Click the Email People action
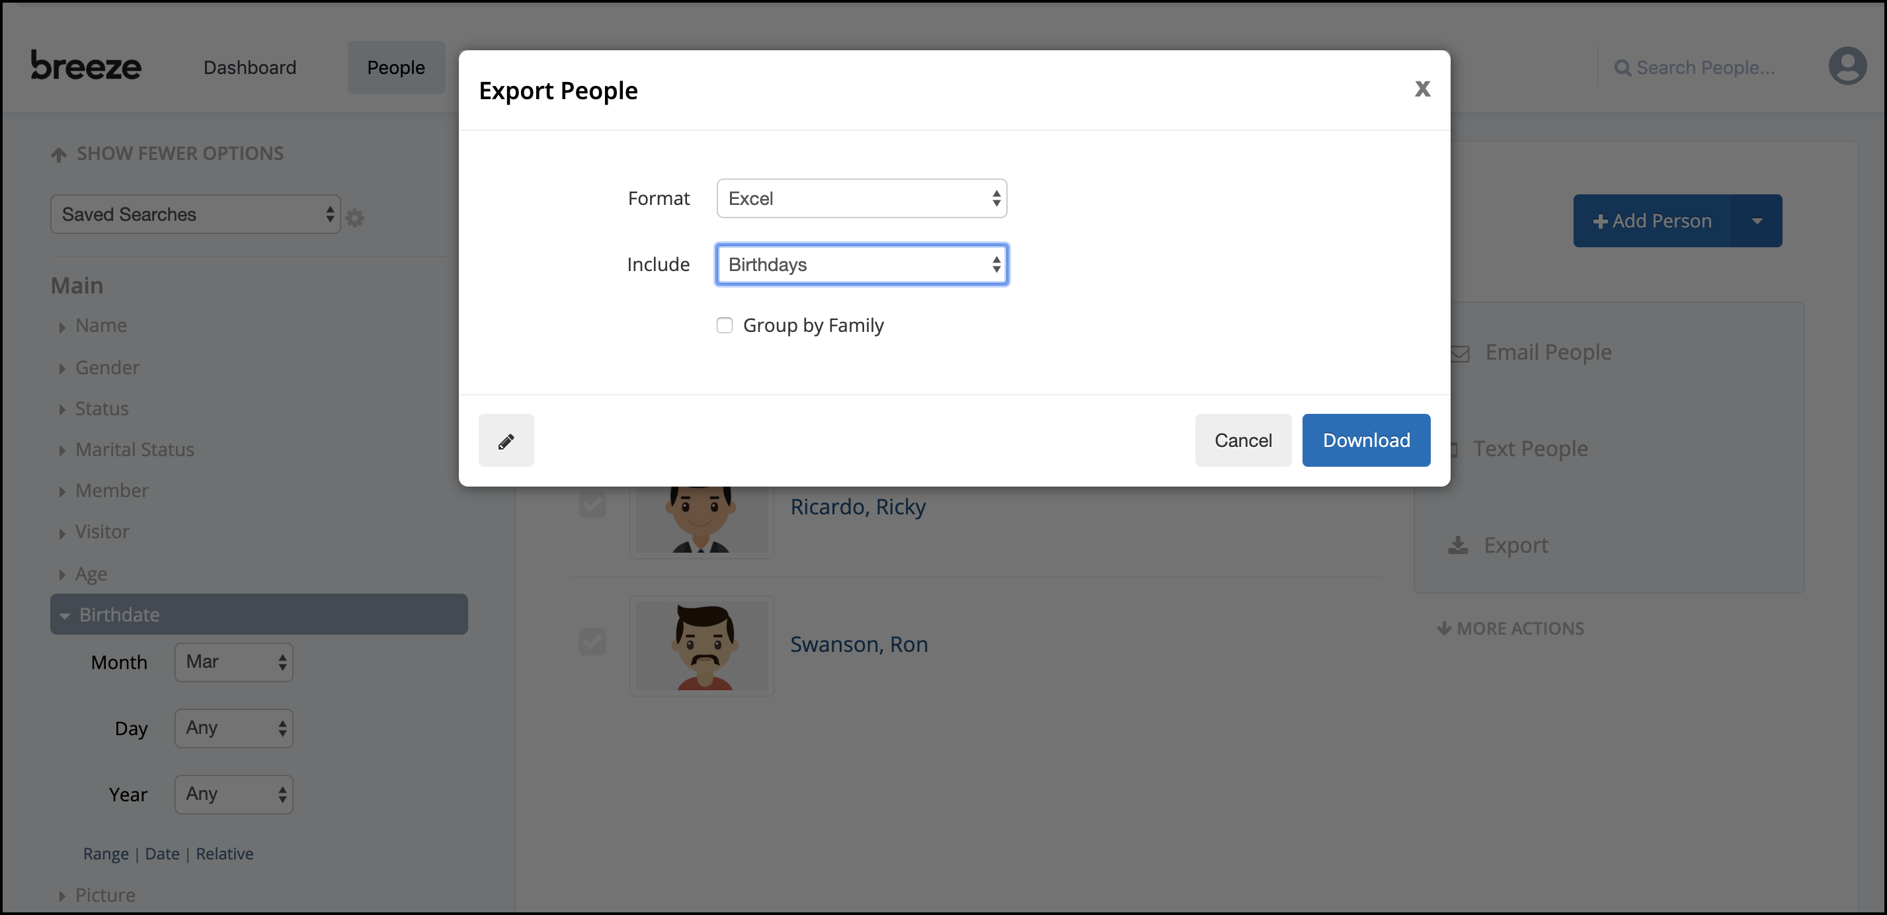 tap(1548, 352)
